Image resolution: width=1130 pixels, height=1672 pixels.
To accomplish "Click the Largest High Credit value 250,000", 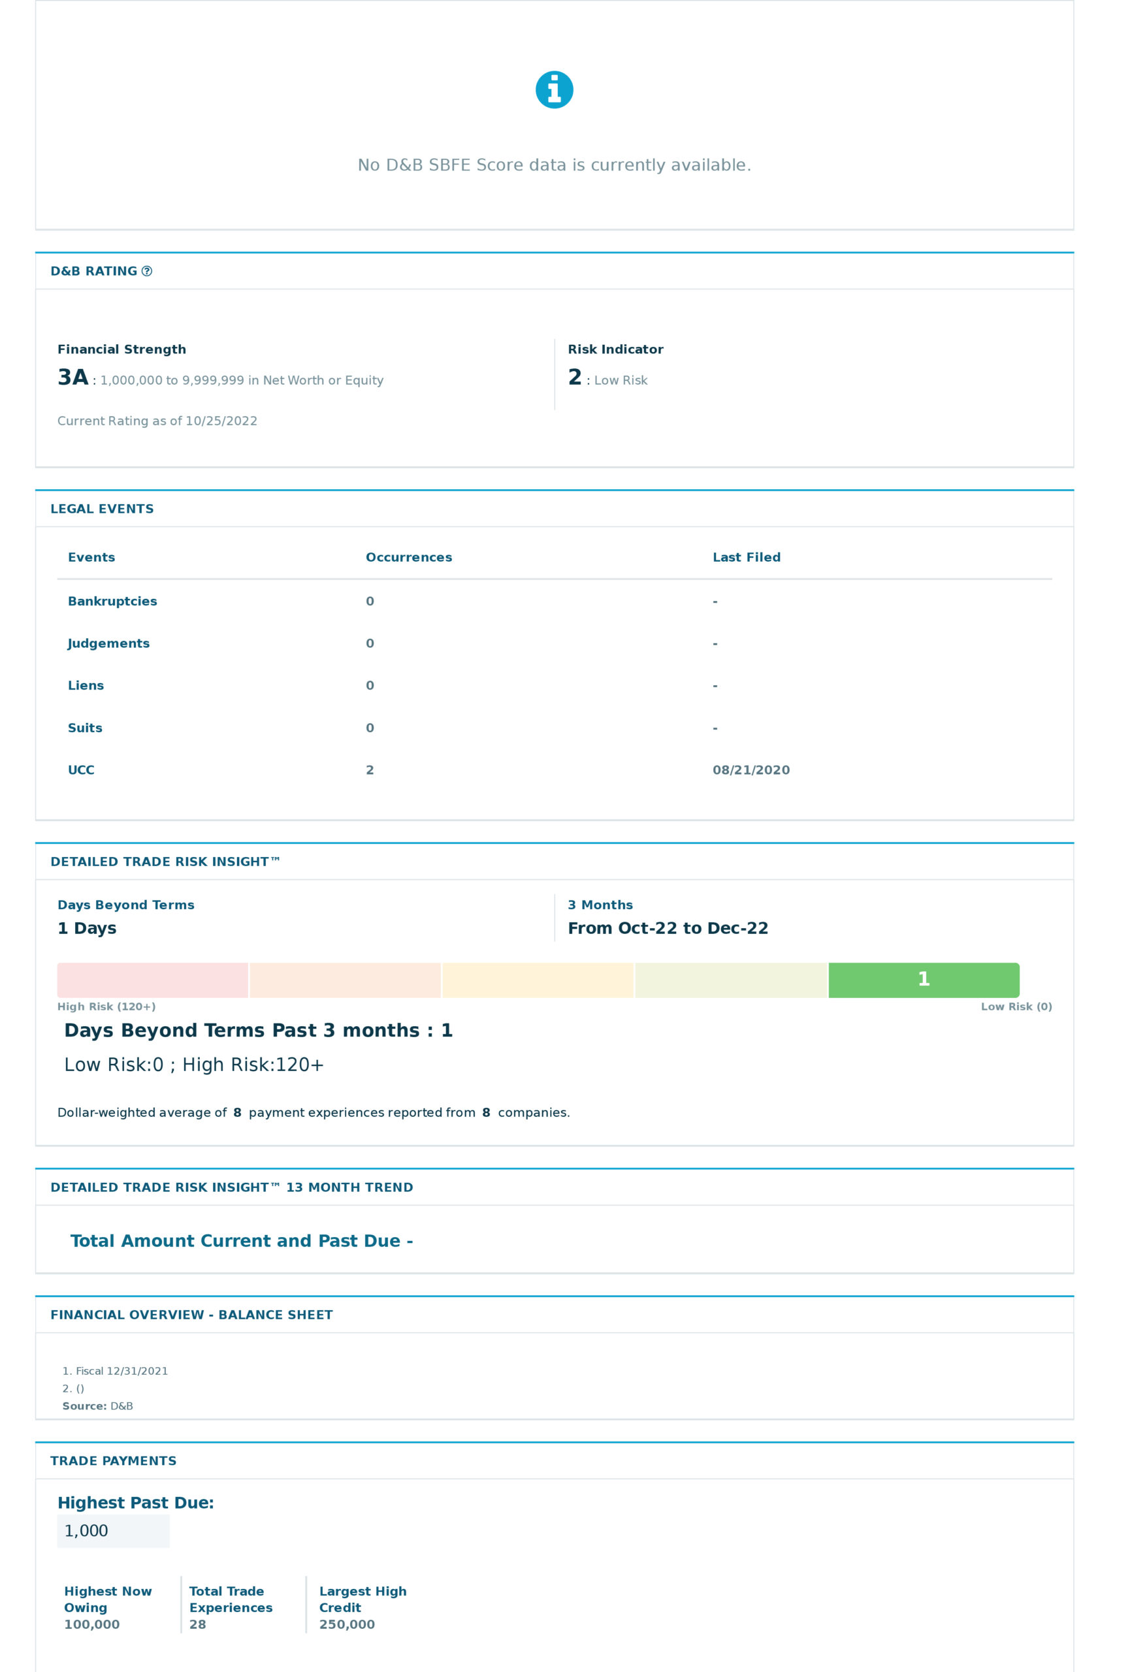I will coord(347,1624).
